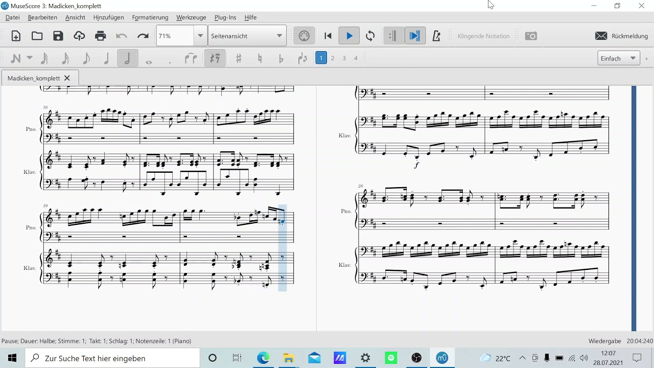654x368 pixels.
Task: Apply sharp accidental
Action: [x=239, y=58]
